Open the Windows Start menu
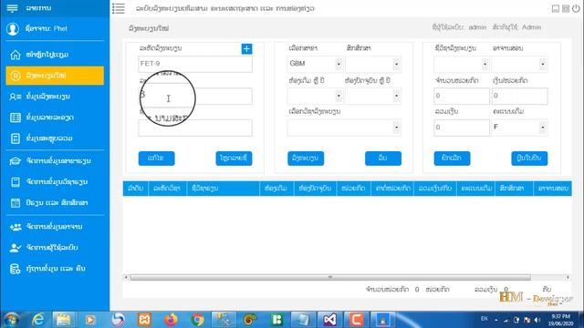The image size is (584, 328). [x=11, y=320]
